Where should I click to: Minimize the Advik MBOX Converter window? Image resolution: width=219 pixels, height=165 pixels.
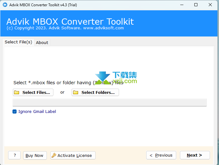click(x=182, y=5)
